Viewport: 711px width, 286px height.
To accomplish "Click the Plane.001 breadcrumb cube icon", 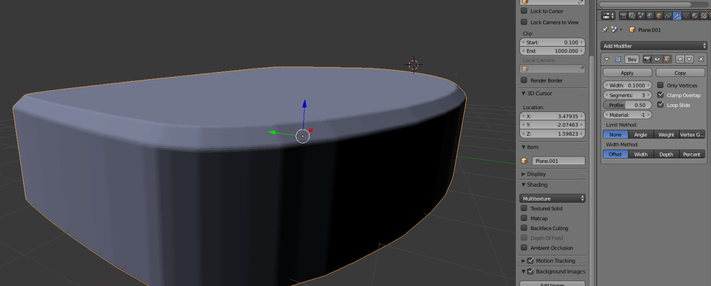I will [632, 29].
